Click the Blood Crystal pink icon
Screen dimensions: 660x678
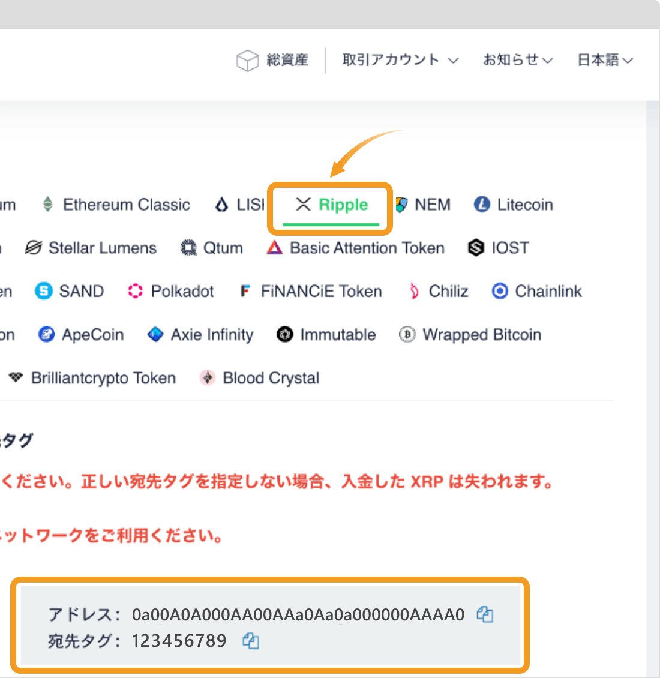click(208, 377)
